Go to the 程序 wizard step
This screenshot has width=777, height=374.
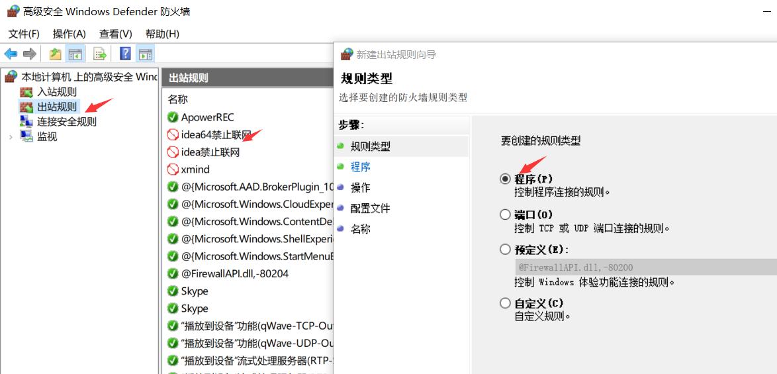[360, 167]
